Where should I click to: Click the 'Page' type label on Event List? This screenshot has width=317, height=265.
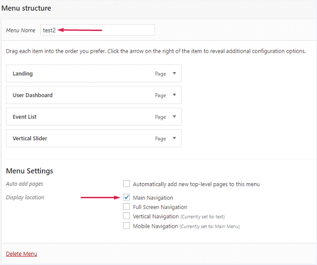(160, 117)
